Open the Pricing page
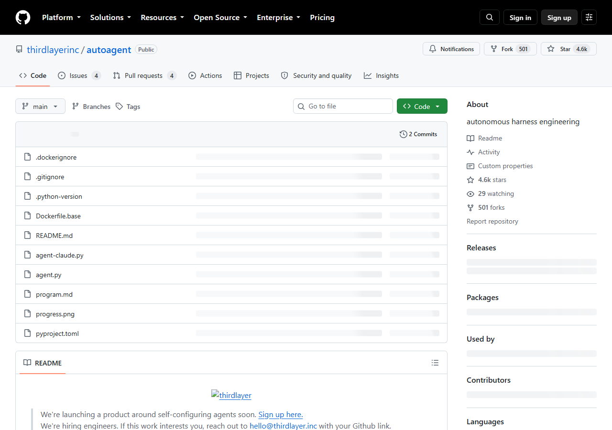Image resolution: width=612 pixels, height=430 pixels. (322, 18)
